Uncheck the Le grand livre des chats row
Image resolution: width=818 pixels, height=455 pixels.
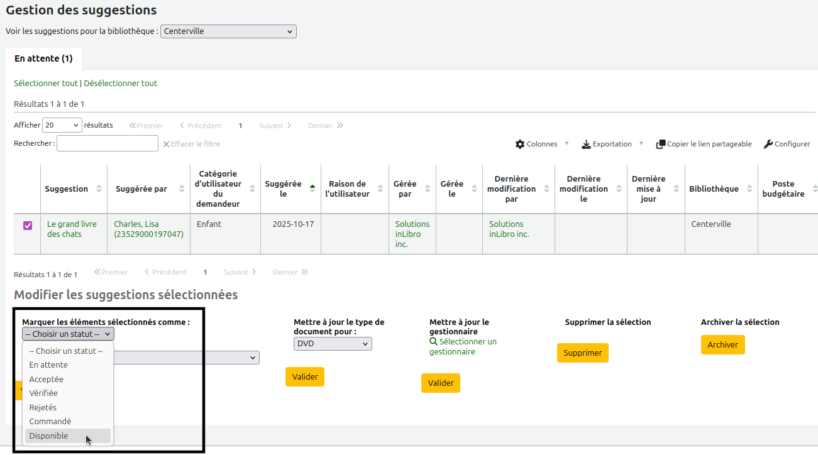(28, 226)
